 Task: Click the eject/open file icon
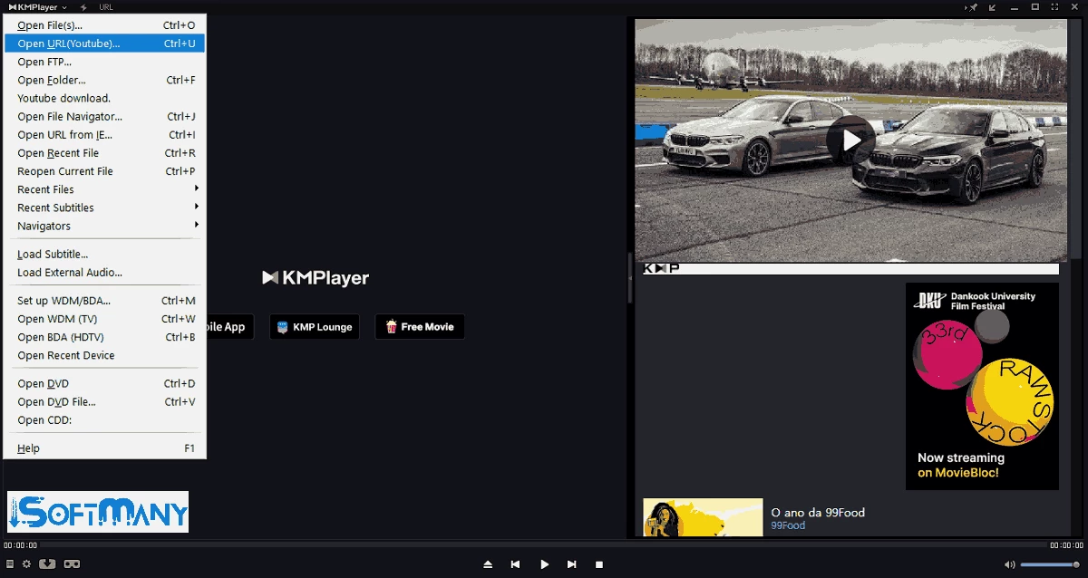click(x=488, y=564)
